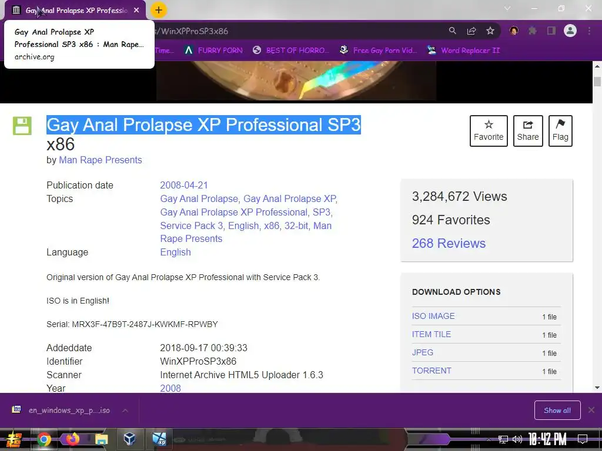Open the 2008 Year link

pyautogui.click(x=170, y=388)
